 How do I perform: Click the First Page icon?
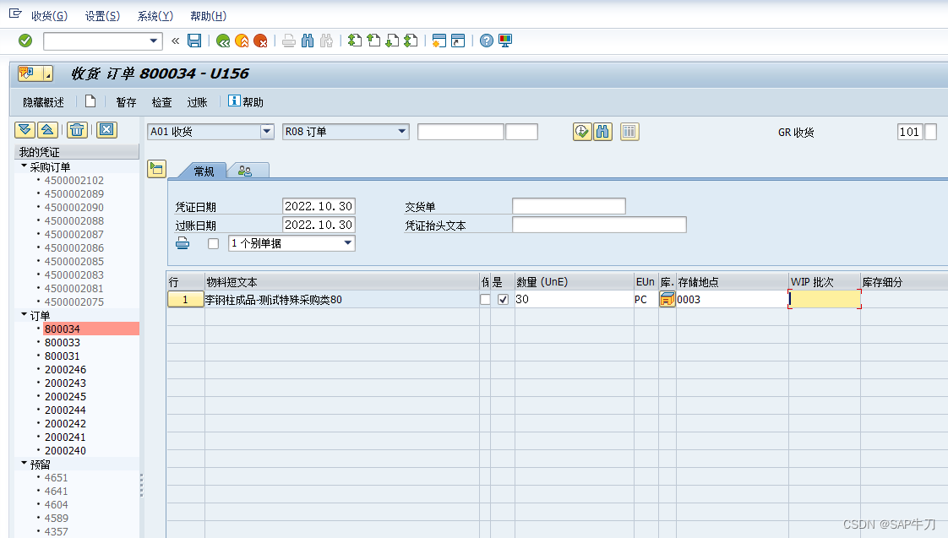pyautogui.click(x=355, y=41)
